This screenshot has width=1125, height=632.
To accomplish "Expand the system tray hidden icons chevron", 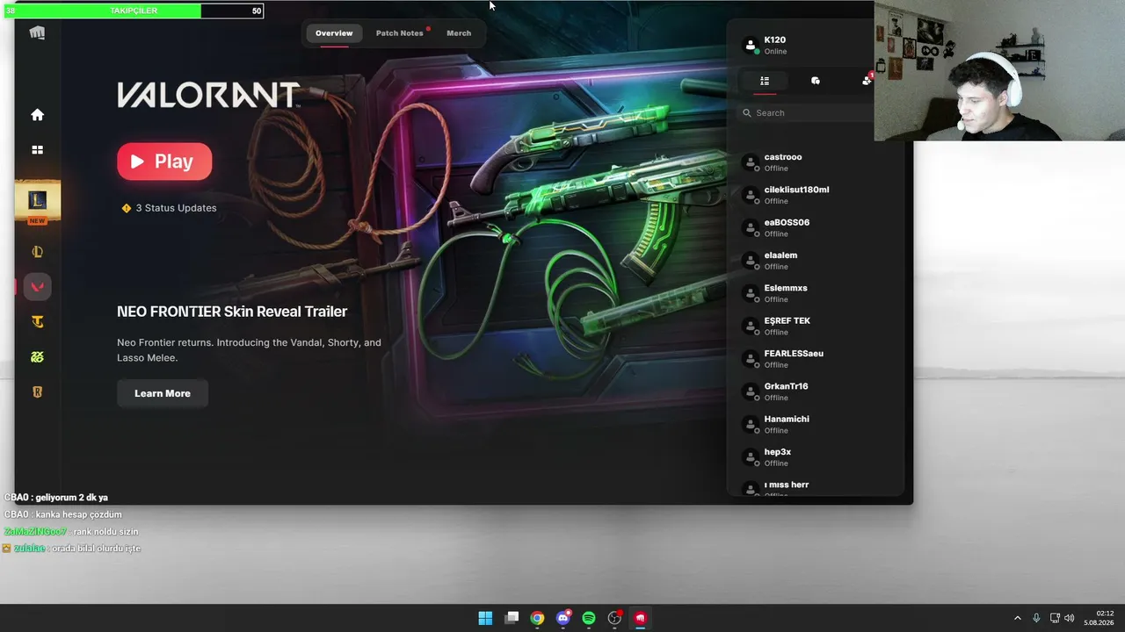I will coord(1018,618).
